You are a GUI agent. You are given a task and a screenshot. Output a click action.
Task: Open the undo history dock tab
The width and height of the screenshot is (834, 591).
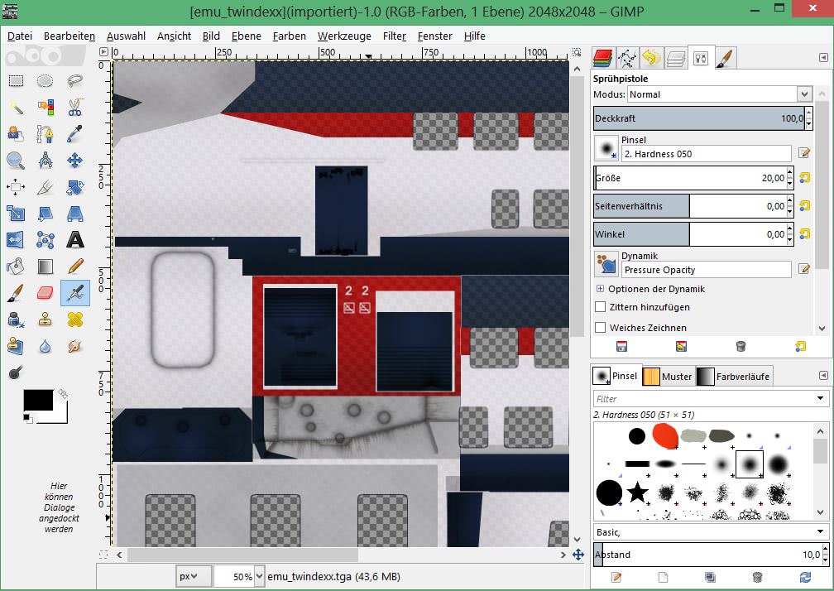pos(651,59)
